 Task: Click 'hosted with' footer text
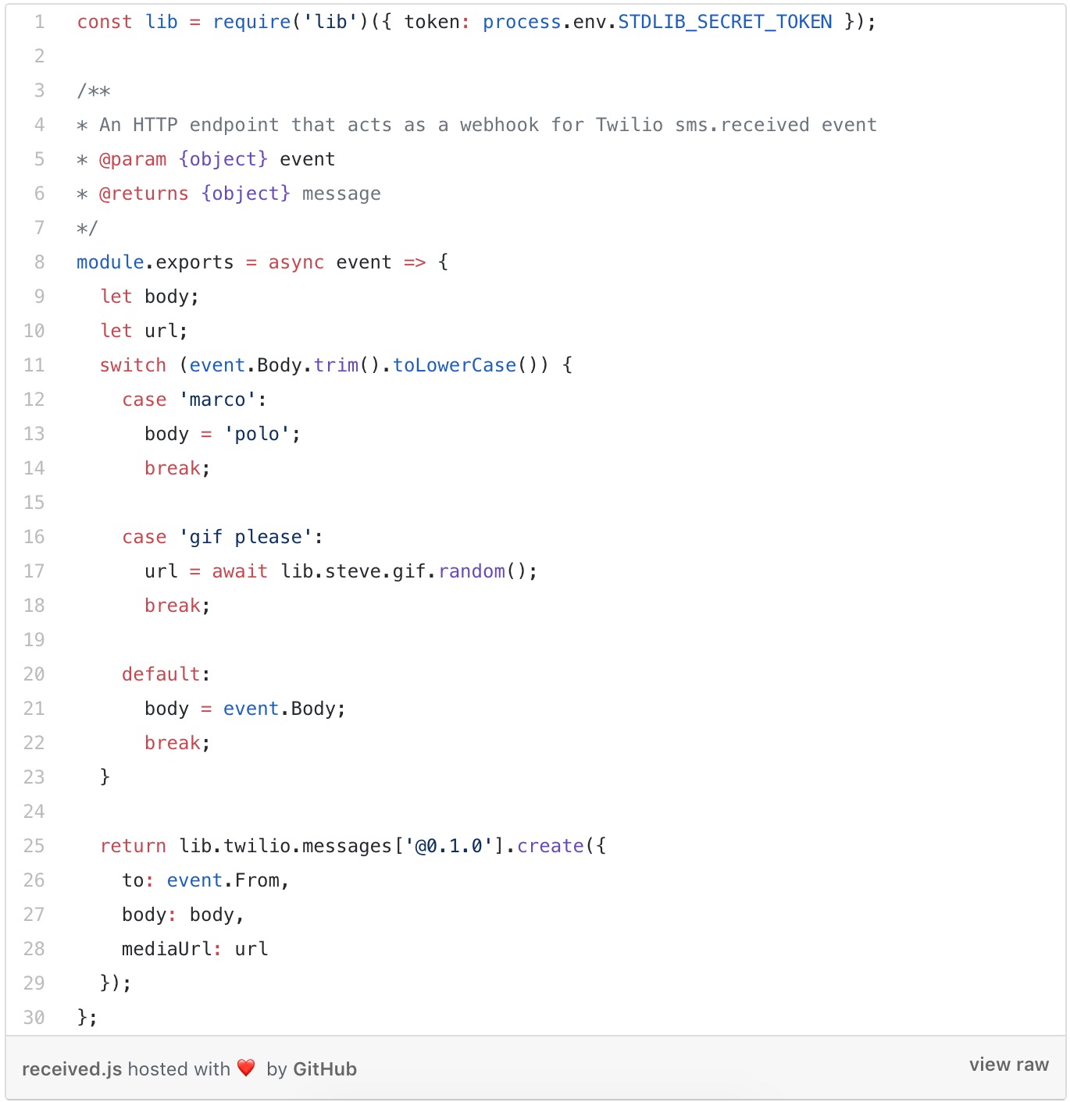pos(179,1069)
